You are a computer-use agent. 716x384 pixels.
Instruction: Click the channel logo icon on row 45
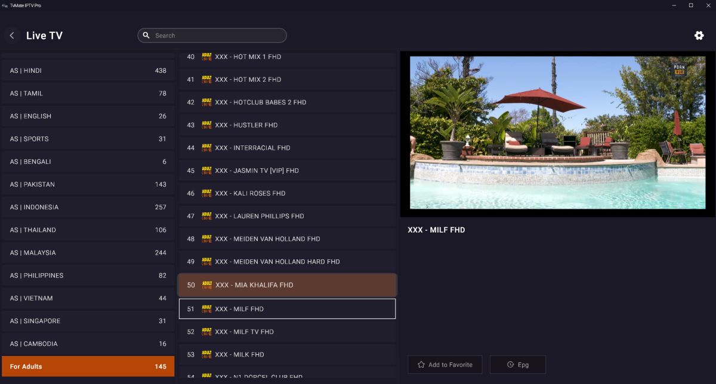[x=207, y=171]
